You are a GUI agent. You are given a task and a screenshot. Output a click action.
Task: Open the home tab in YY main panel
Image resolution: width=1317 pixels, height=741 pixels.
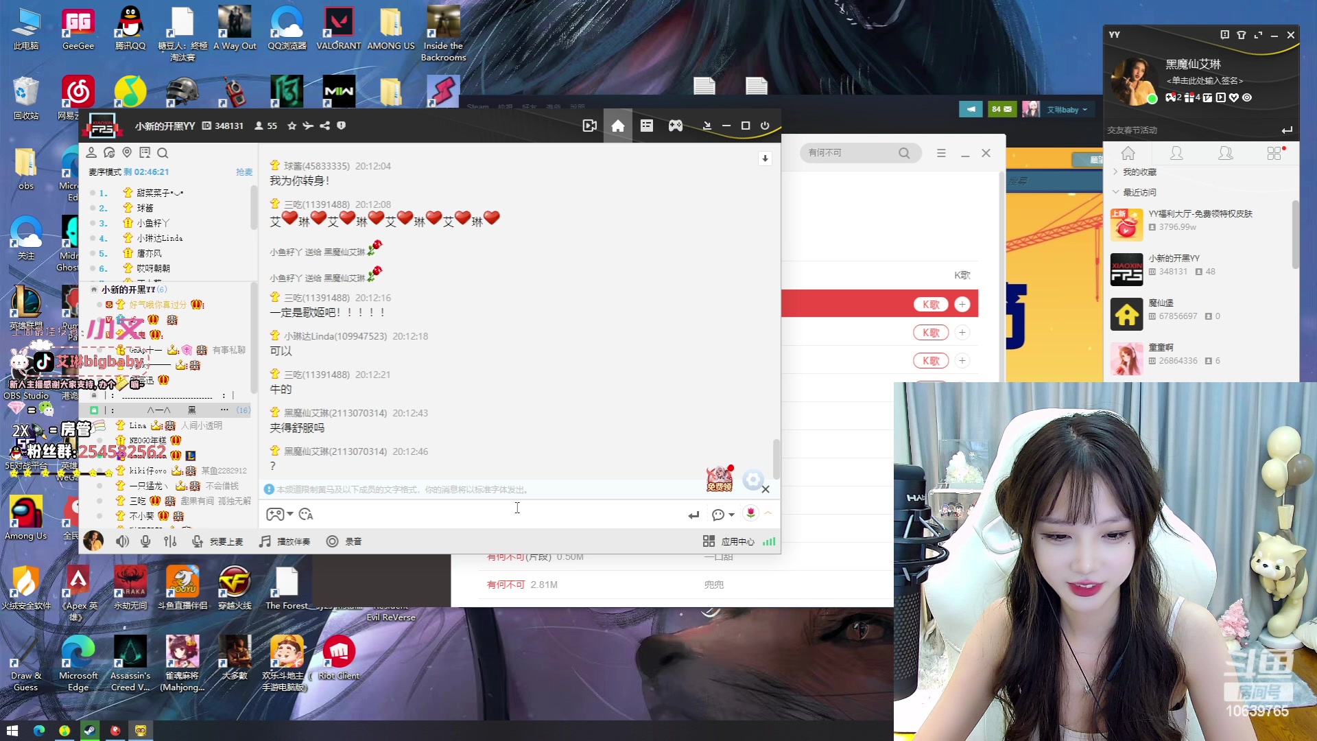tap(1128, 153)
